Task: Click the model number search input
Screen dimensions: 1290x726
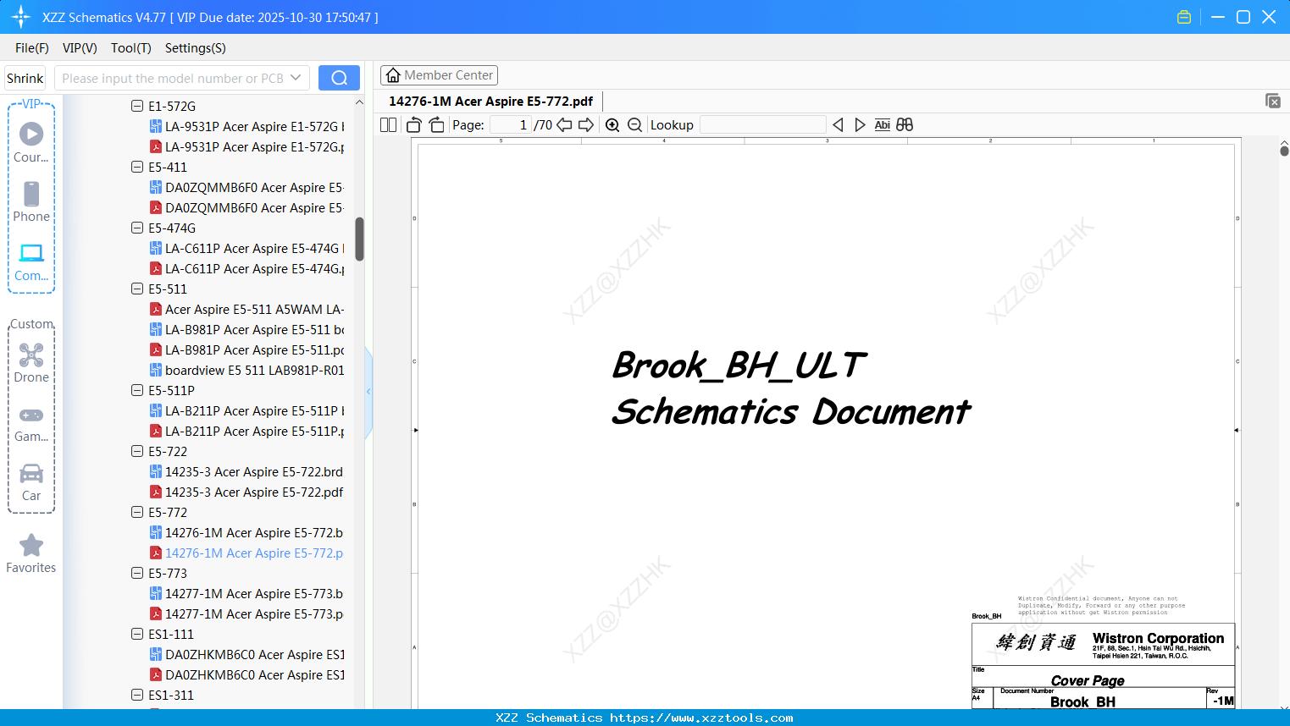Action: pyautogui.click(x=174, y=78)
